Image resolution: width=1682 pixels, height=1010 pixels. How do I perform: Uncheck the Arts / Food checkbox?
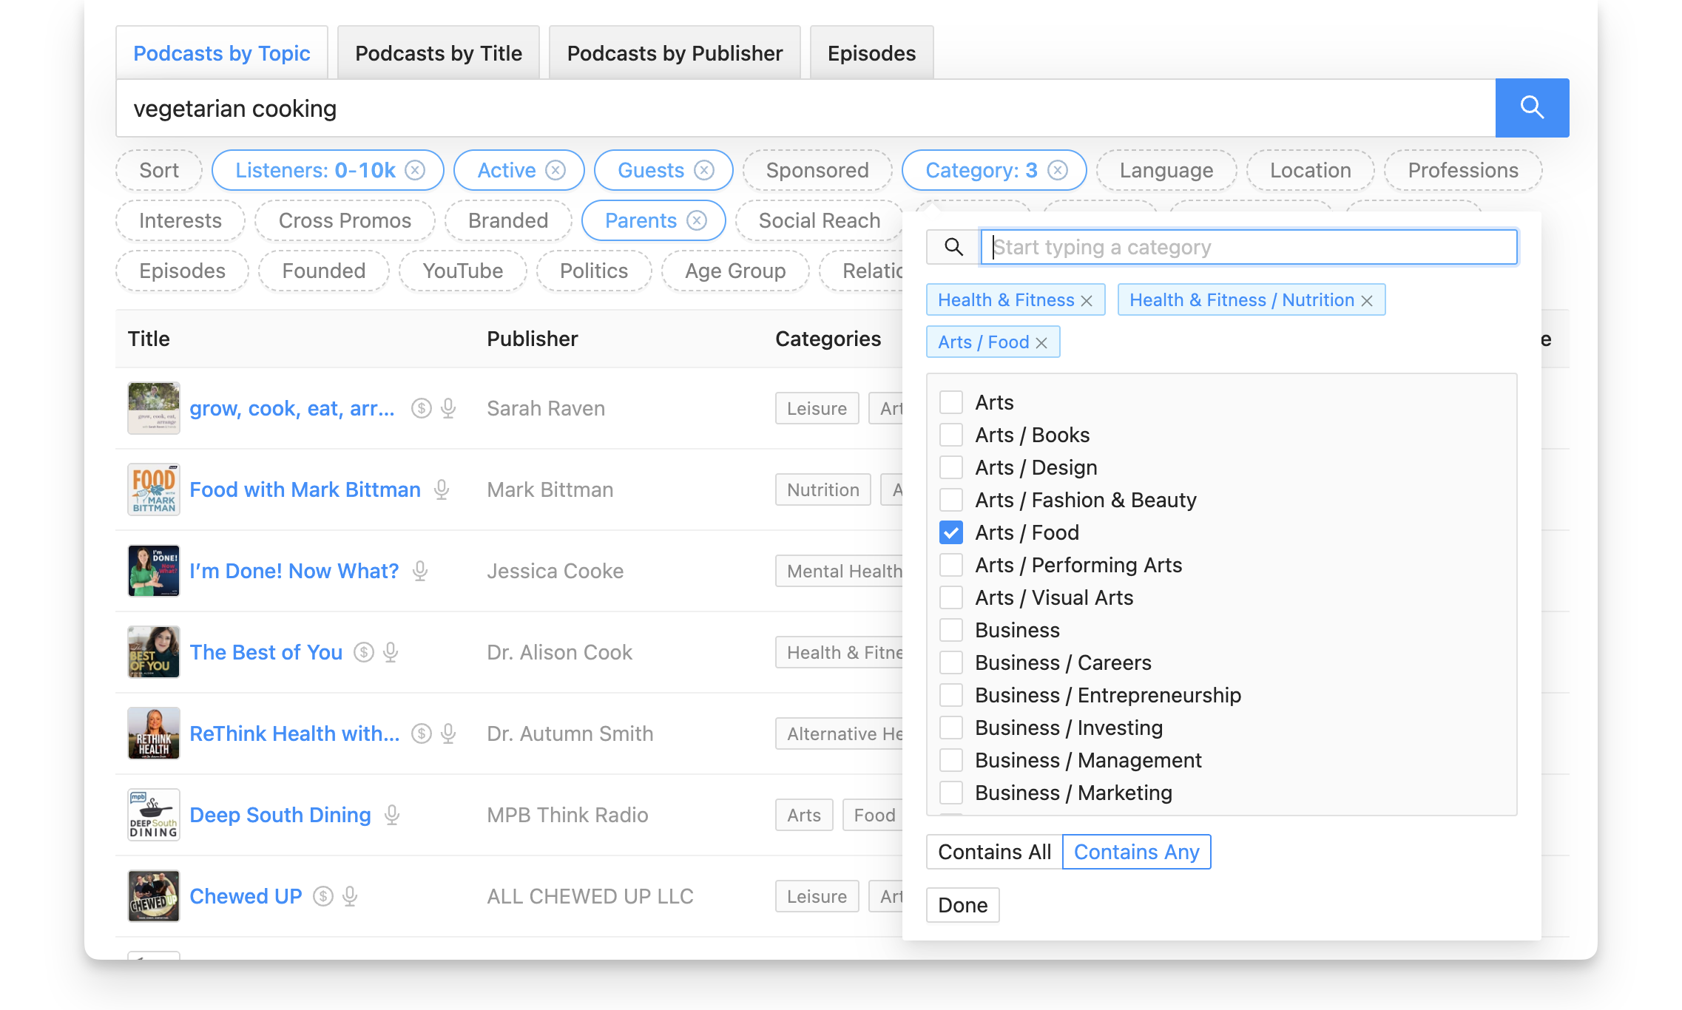[x=951, y=532]
